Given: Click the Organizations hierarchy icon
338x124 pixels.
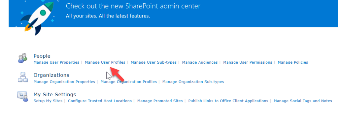Looking at the screenshot, I should tap(23, 77).
